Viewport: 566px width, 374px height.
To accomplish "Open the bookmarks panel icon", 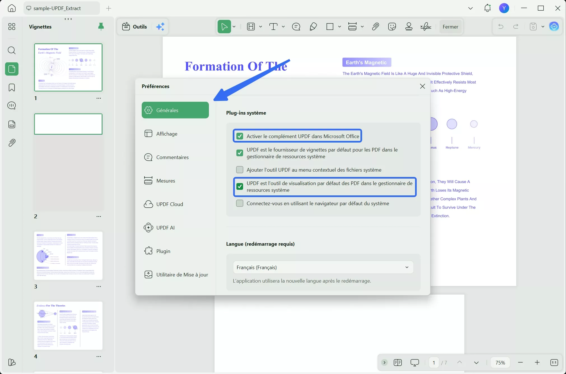I will (11, 87).
